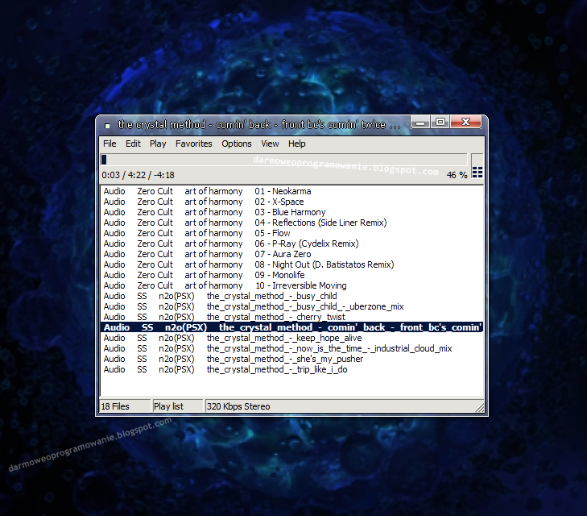The height and width of the screenshot is (516, 587).
Task: Click the window title bar text
Action: point(259,124)
